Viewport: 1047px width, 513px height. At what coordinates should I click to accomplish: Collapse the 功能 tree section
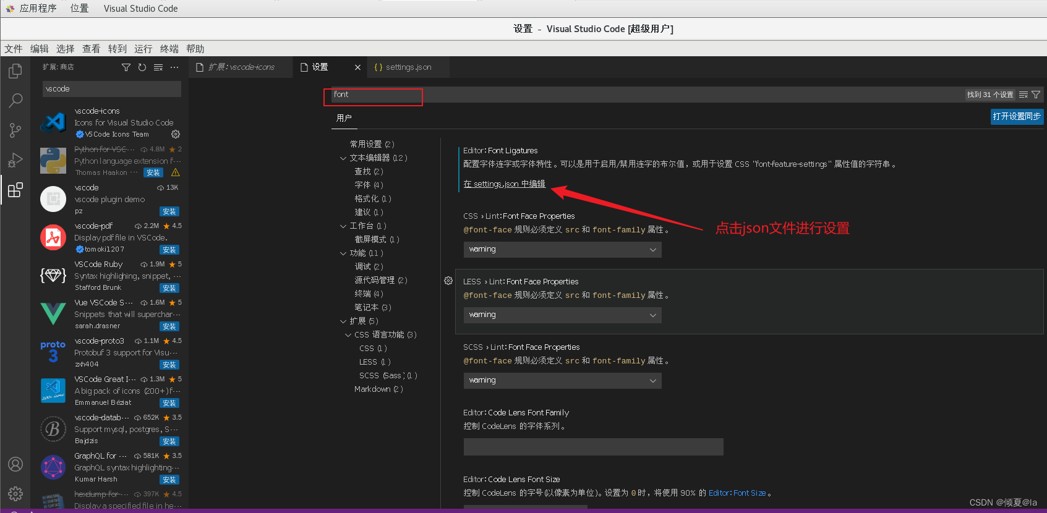tap(343, 253)
